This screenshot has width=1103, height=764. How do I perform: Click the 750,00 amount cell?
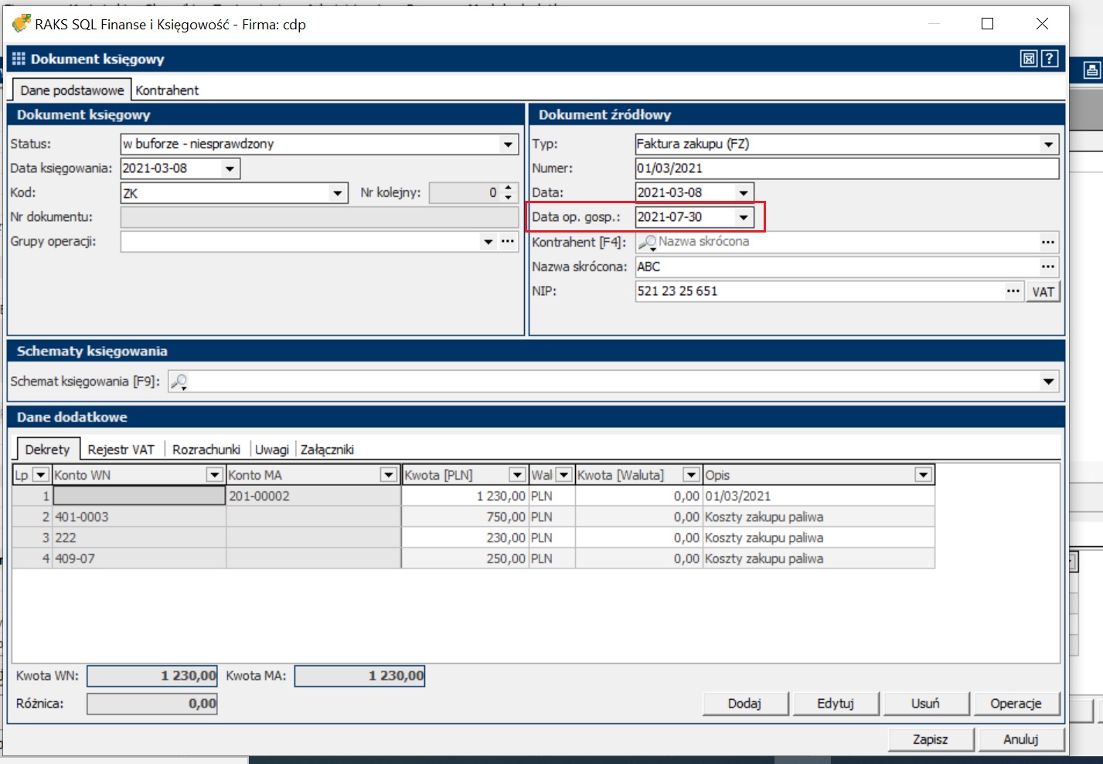(465, 517)
